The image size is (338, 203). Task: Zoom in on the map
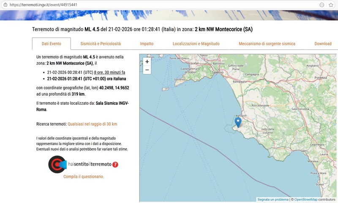click(147, 61)
